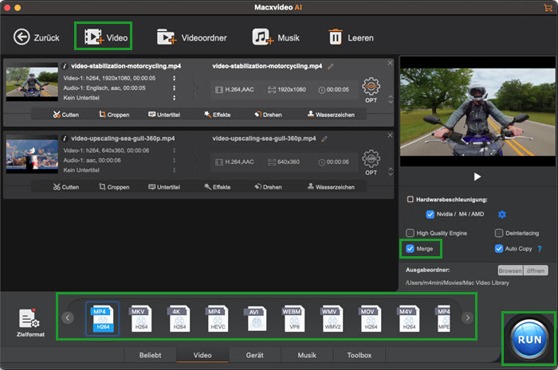Screen dimensions: 558x370
Task: Toggle the Auto Copy checkbox
Action: [x=498, y=248]
